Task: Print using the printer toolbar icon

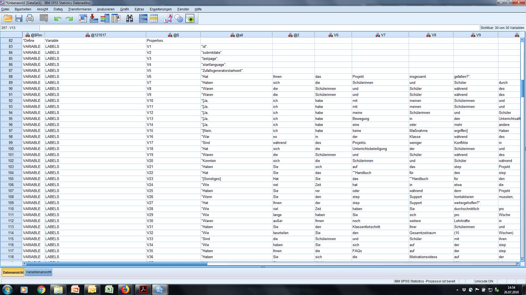Action: pos(30,19)
